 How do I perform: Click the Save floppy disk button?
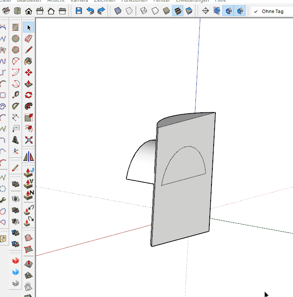click(x=78, y=11)
